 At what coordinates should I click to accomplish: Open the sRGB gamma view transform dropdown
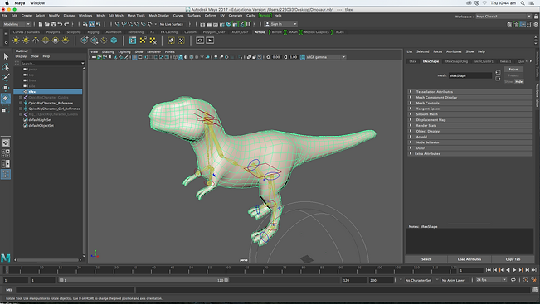pos(325,57)
